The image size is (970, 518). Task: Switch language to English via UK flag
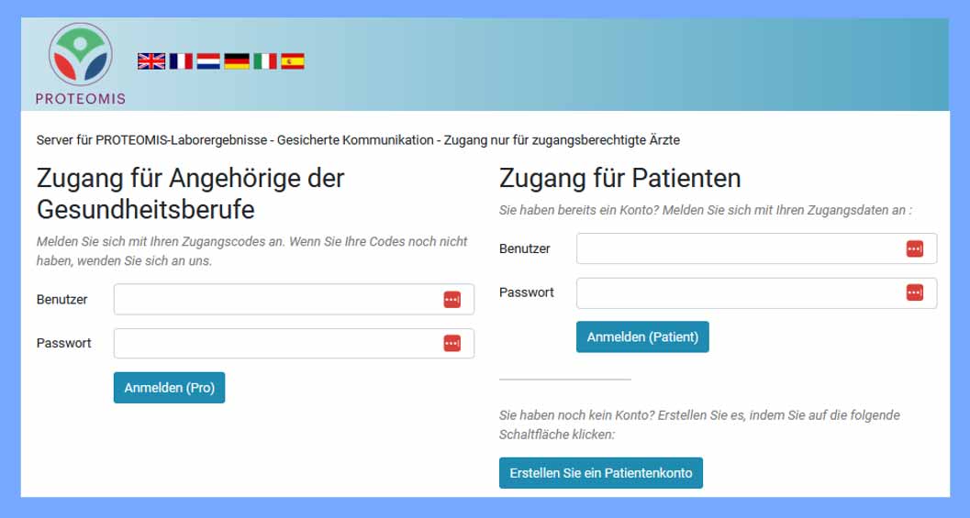(151, 61)
